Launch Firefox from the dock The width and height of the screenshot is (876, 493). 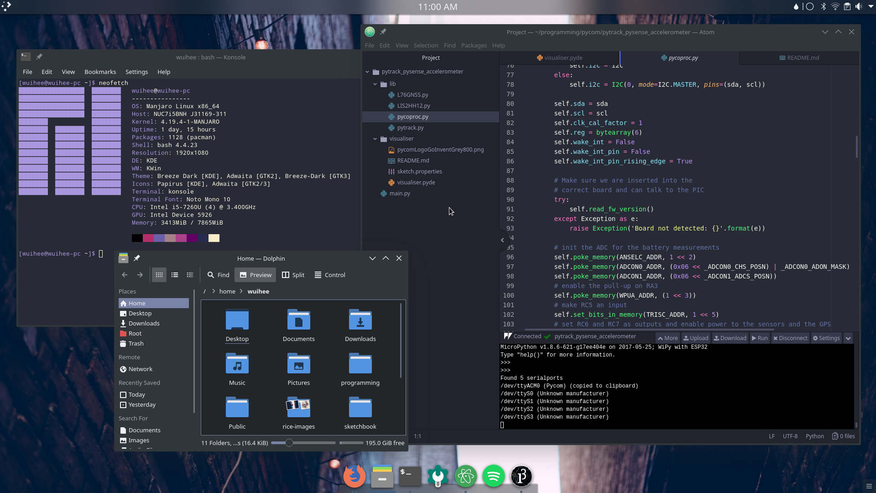pos(355,476)
